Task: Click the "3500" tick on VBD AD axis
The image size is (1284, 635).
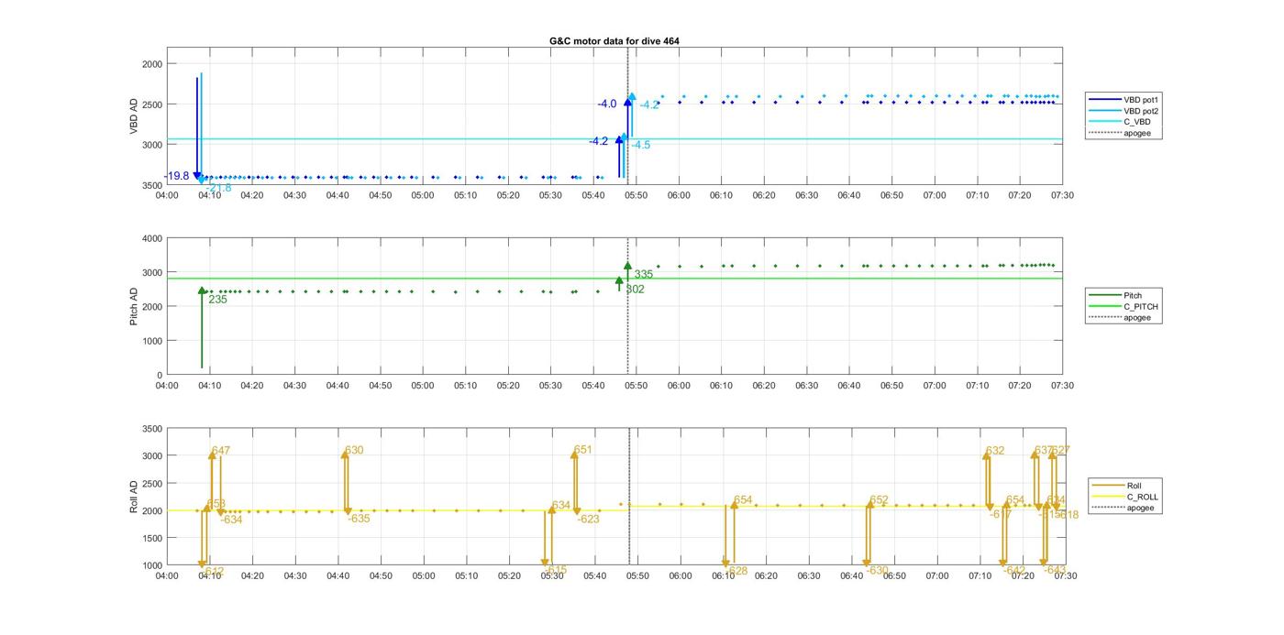Action: pyautogui.click(x=151, y=185)
